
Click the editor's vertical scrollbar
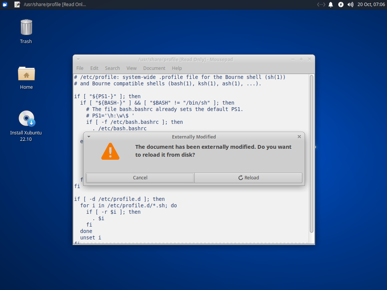311,151
